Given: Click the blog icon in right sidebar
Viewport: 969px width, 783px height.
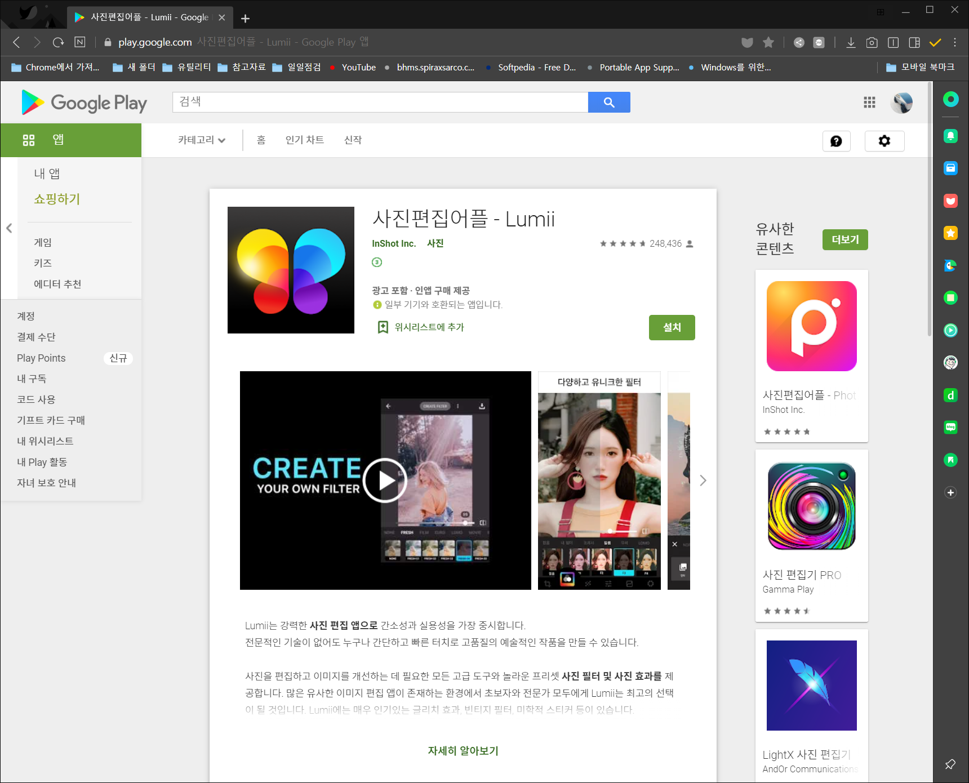Looking at the screenshot, I should [x=950, y=427].
